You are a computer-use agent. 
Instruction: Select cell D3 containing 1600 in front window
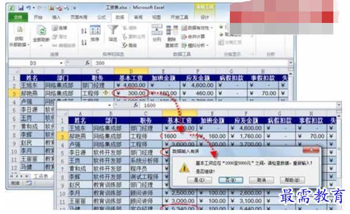pyautogui.click(x=179, y=136)
